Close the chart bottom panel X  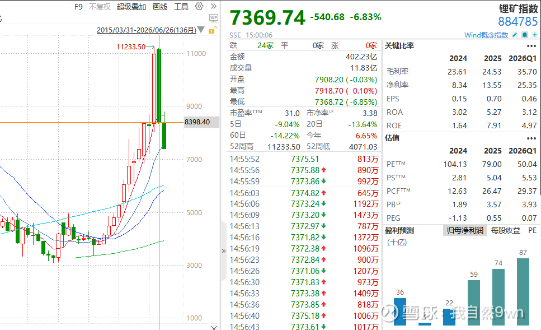[214, 327]
